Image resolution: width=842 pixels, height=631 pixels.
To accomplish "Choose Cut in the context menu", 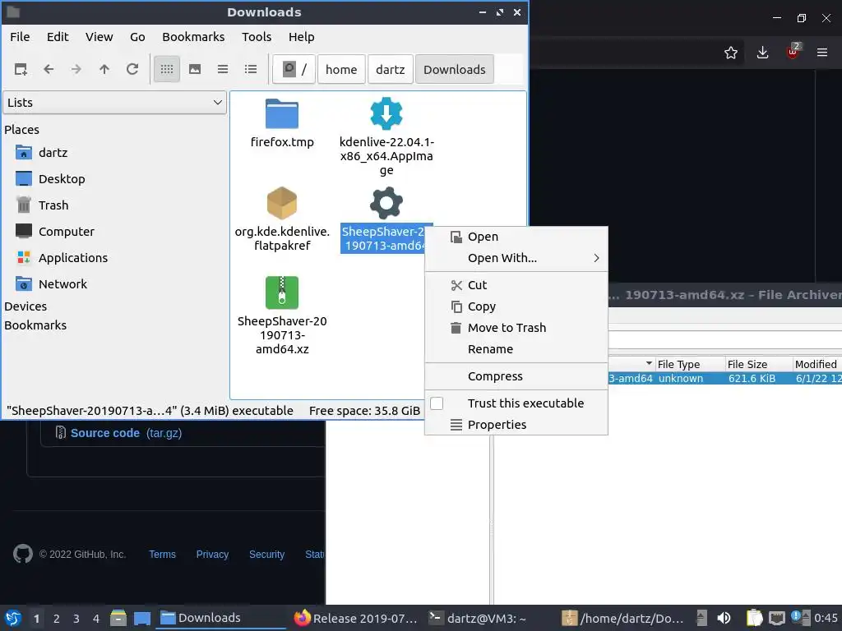I will click(516, 285).
